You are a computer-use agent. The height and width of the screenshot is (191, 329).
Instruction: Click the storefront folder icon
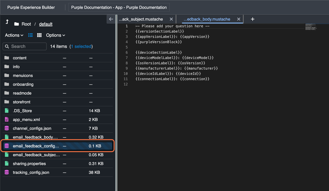7,102
